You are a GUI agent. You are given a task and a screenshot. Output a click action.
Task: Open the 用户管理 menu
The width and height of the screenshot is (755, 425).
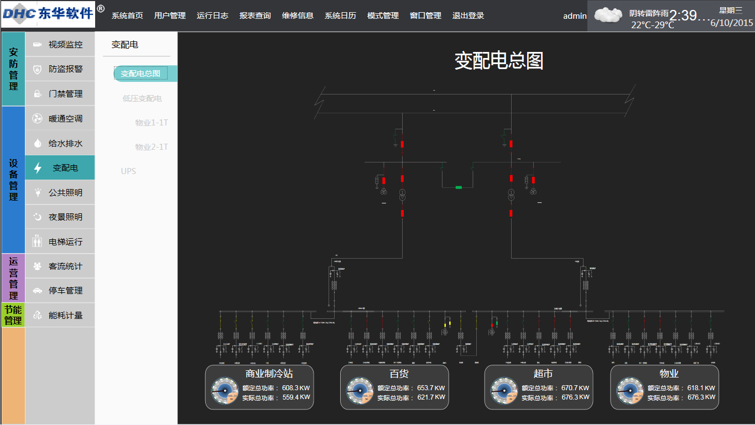170,15
